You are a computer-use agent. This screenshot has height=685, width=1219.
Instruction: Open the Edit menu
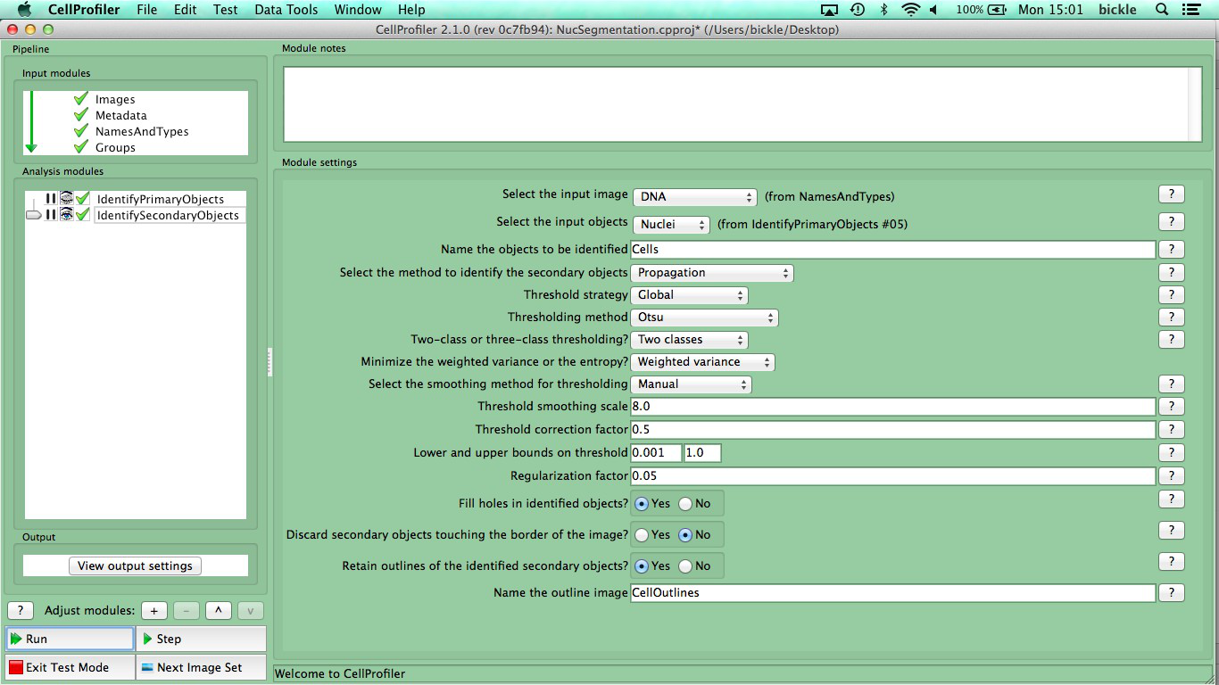point(186,10)
